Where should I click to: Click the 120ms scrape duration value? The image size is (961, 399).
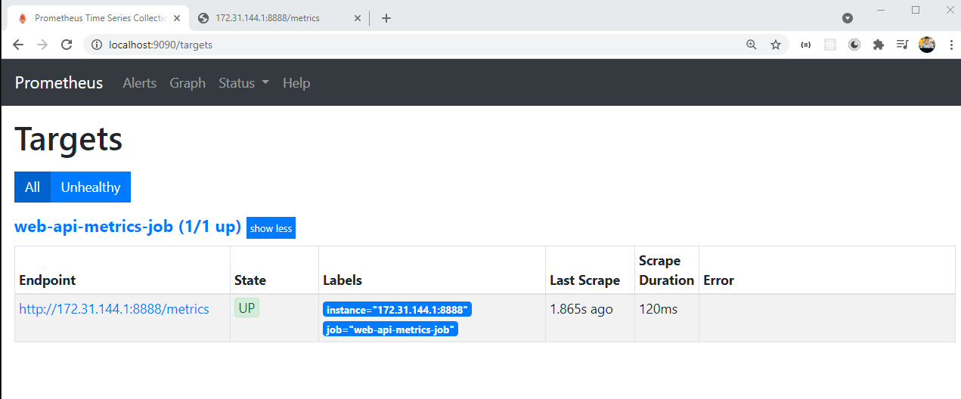point(659,309)
